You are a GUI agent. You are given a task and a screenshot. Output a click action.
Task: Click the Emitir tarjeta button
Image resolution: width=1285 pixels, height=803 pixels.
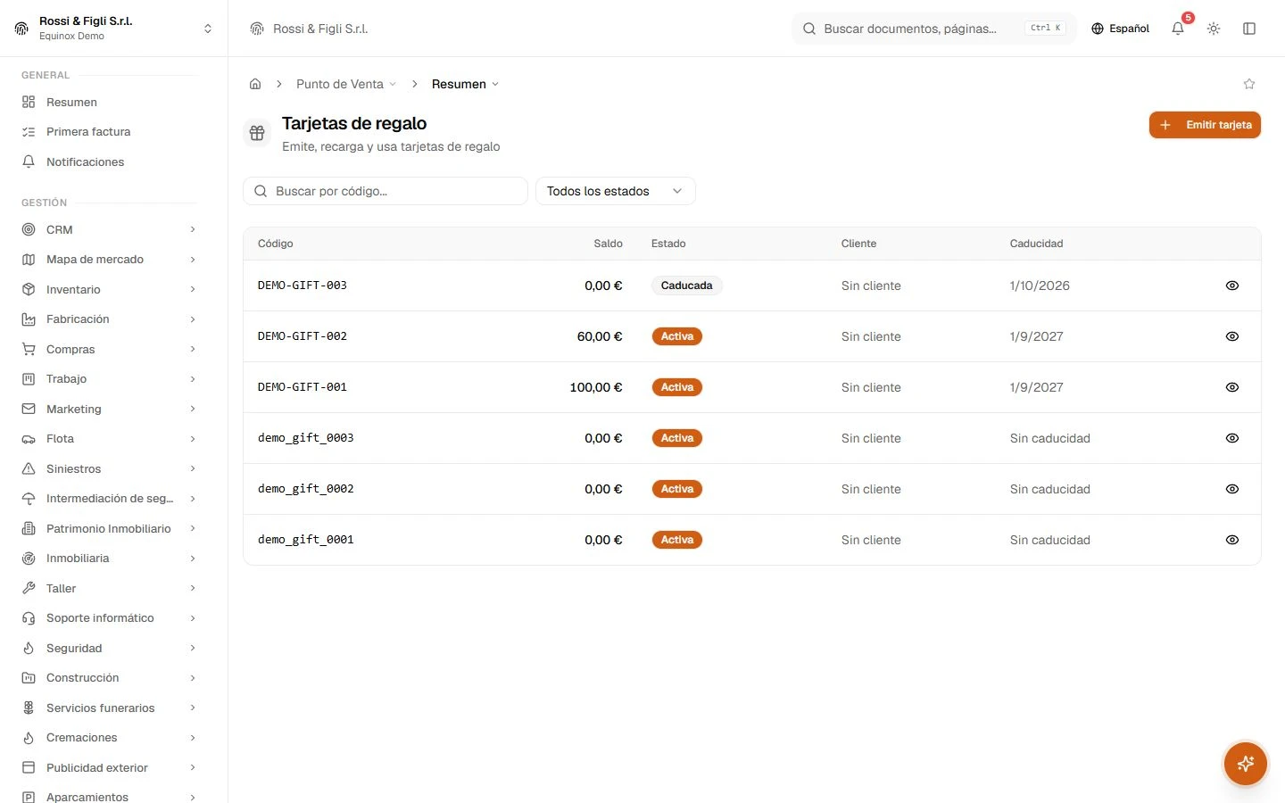[1205, 125]
